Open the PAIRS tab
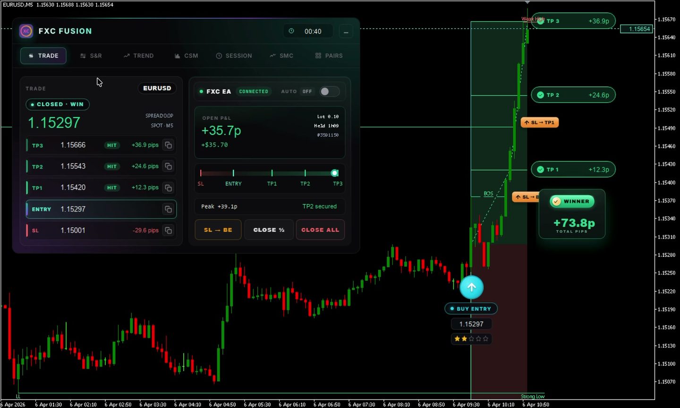The width and height of the screenshot is (680, 408). pyautogui.click(x=329, y=56)
